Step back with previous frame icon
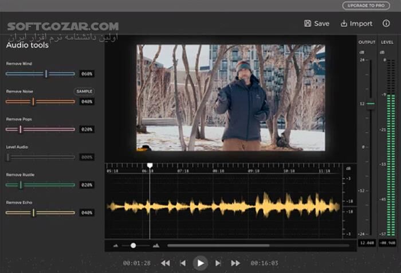This screenshot has height=273, width=401. click(183, 263)
